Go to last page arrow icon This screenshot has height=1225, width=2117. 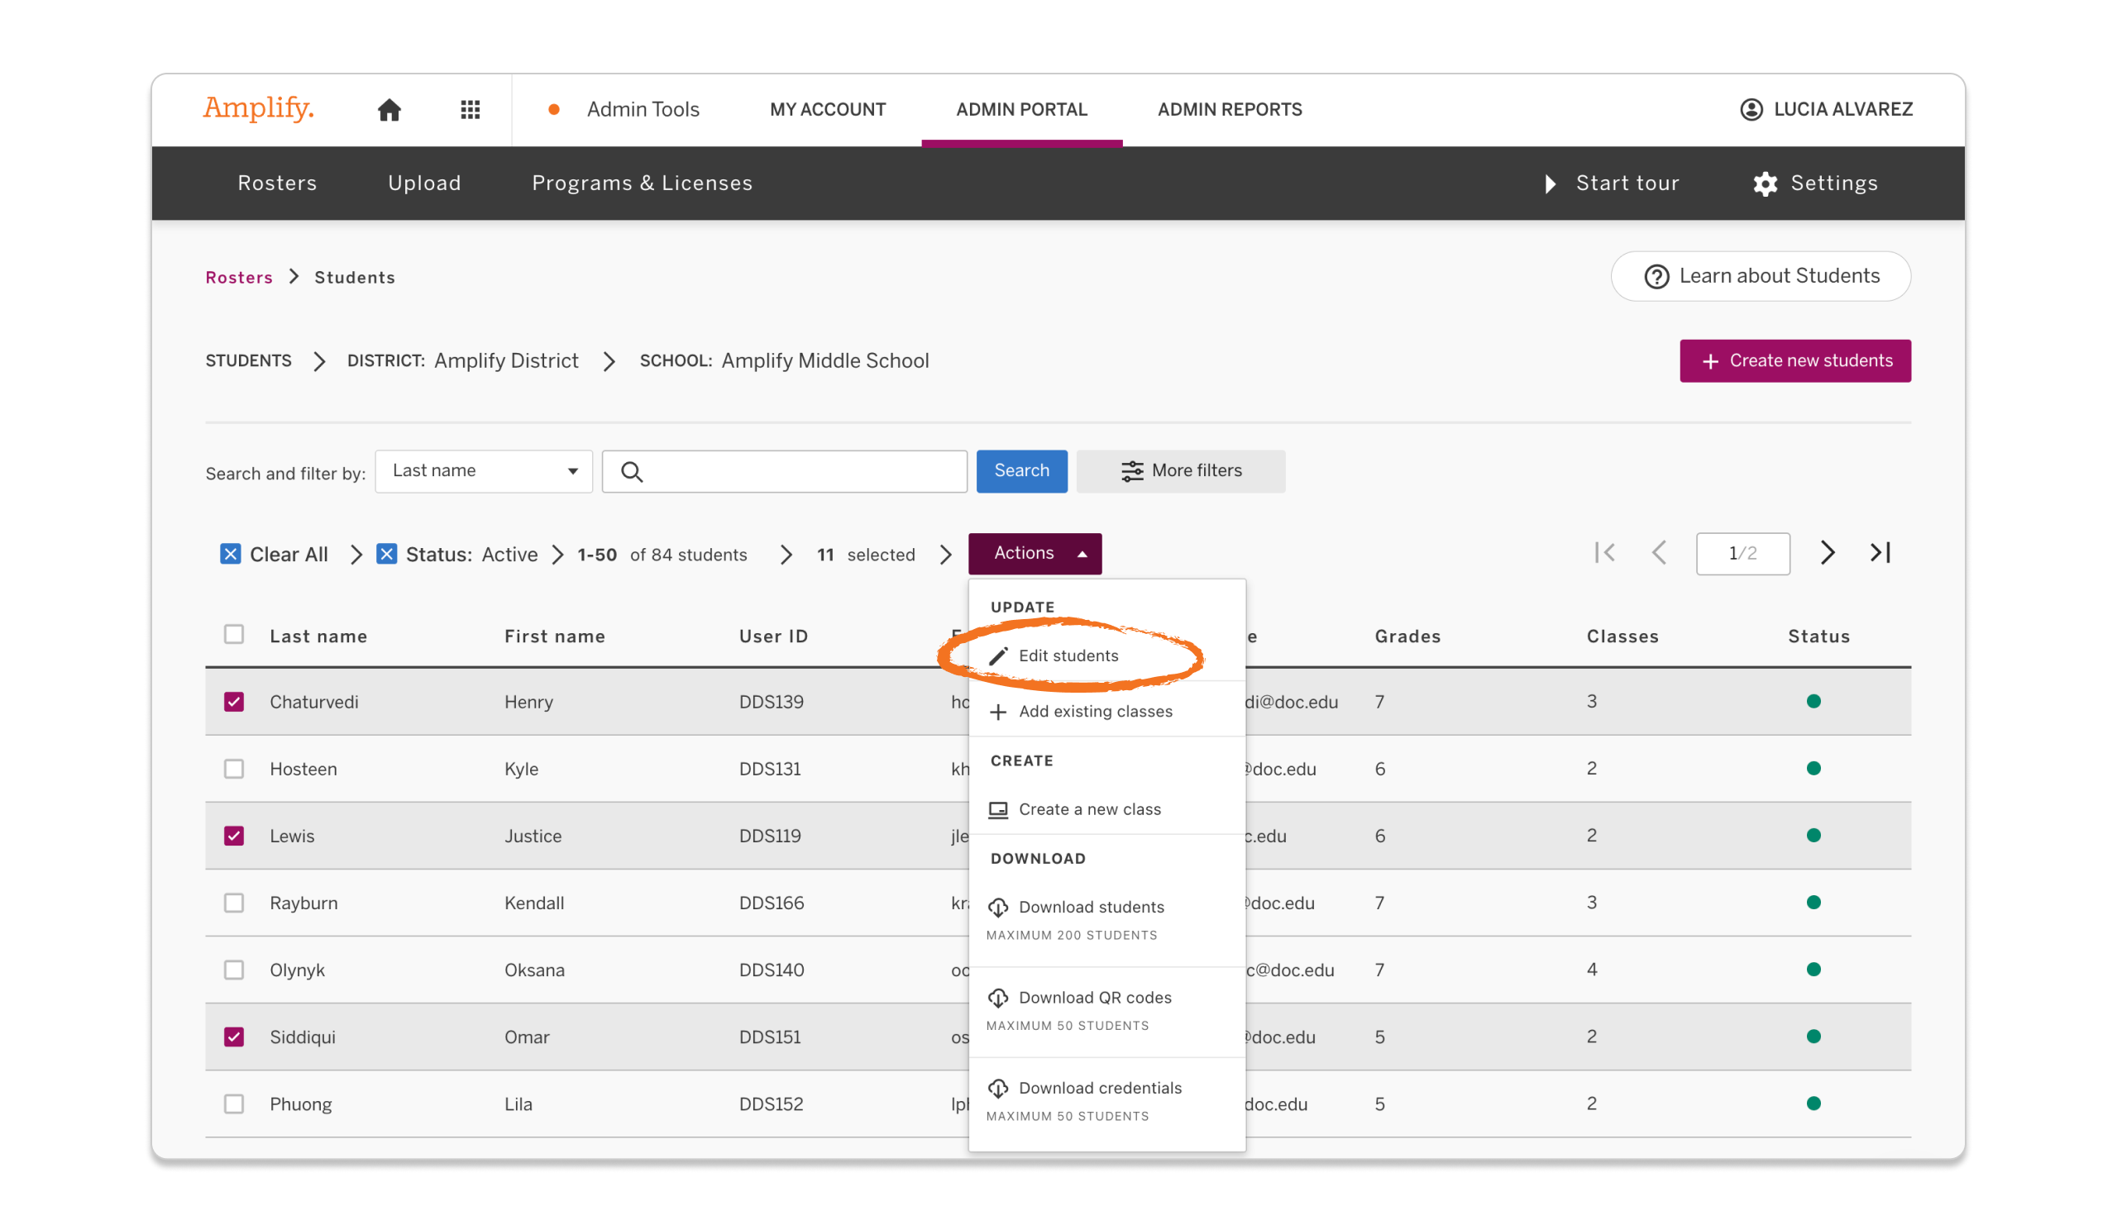click(x=1880, y=552)
